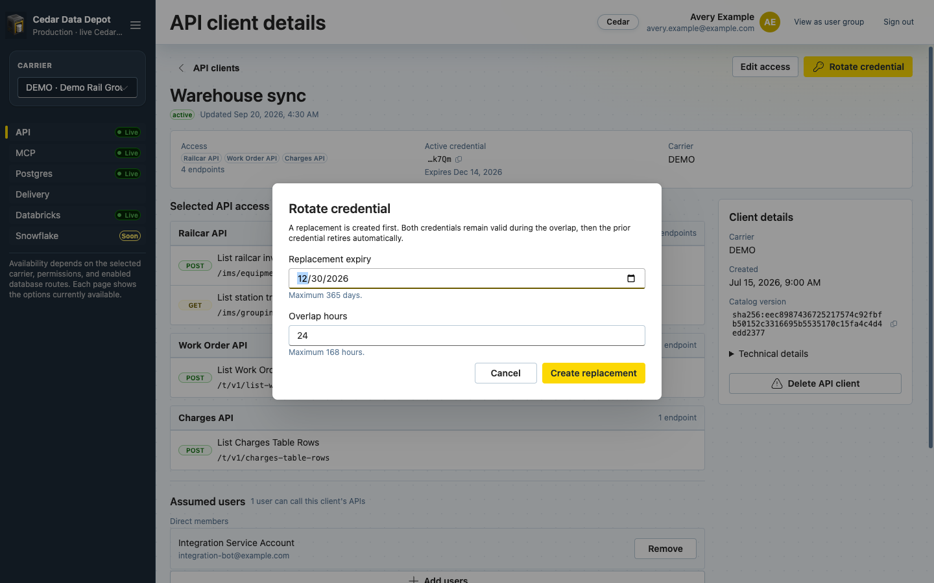The width and height of the screenshot is (934, 583).
Task: Click the avery.example@example.com email
Action: pyautogui.click(x=700, y=29)
